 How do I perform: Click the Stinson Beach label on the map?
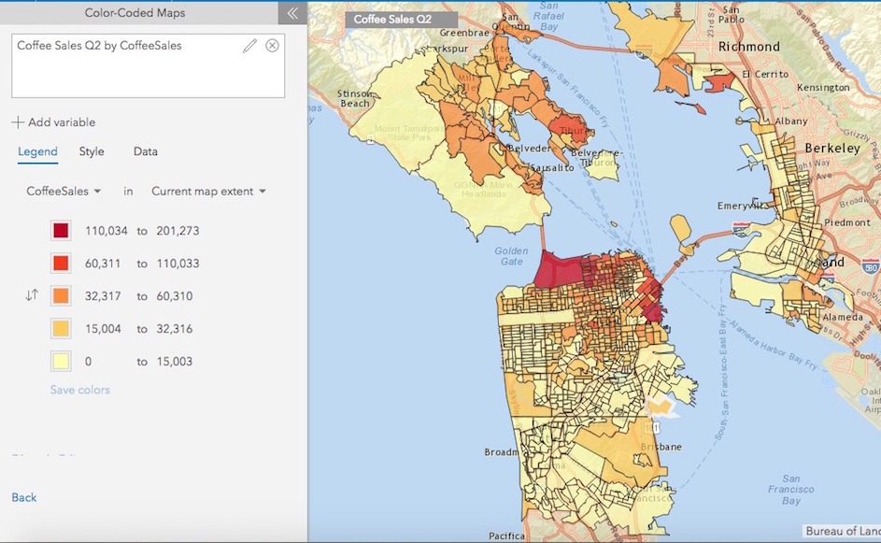[x=355, y=98]
